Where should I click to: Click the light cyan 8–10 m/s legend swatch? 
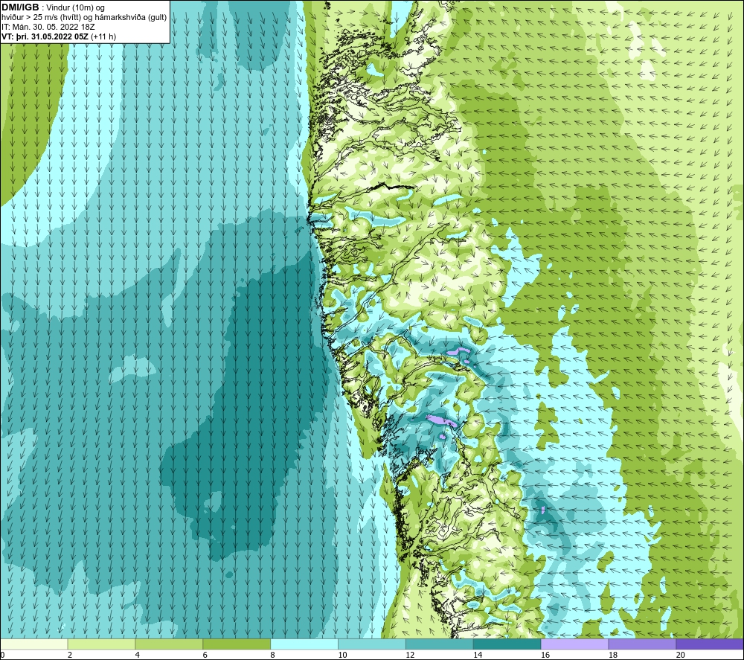click(x=304, y=644)
